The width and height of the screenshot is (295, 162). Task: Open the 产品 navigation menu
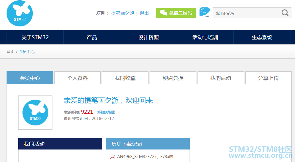[91, 37]
